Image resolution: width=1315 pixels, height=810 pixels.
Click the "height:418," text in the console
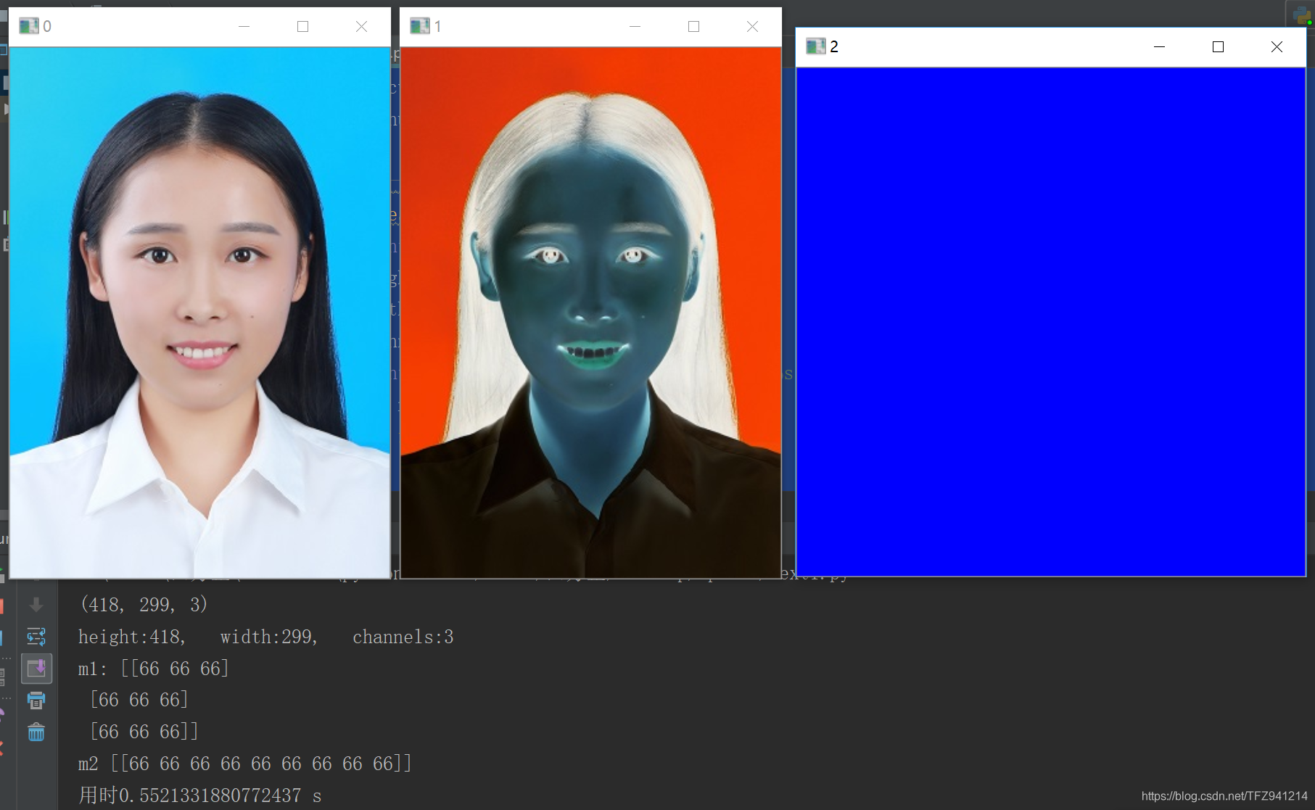click(x=132, y=637)
